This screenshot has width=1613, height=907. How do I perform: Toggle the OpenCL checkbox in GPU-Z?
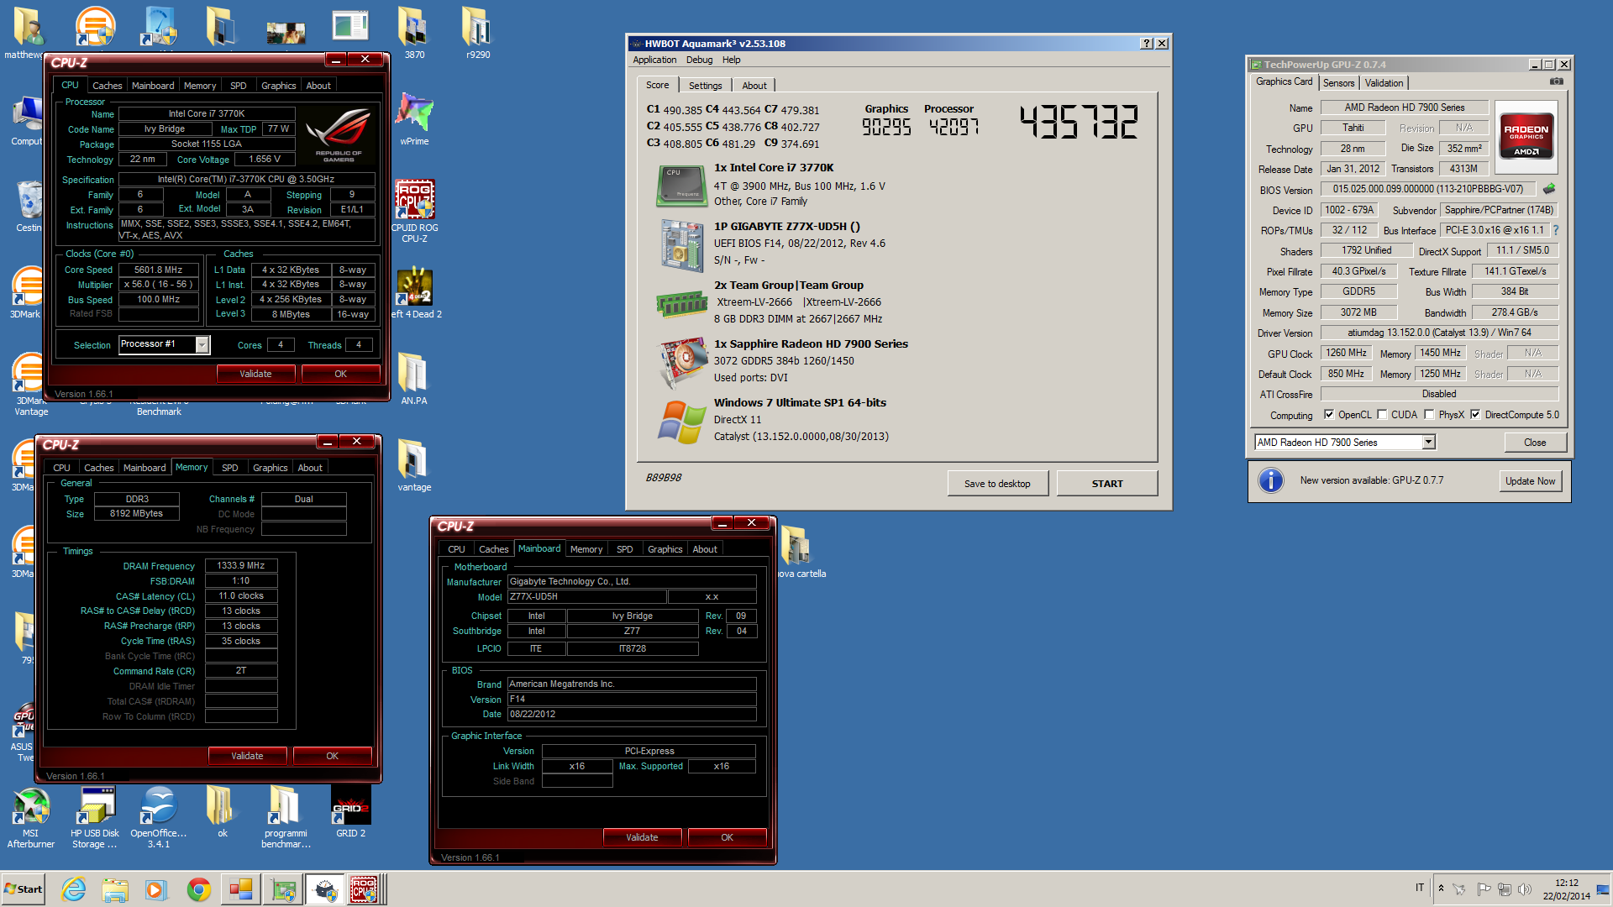[1329, 415]
